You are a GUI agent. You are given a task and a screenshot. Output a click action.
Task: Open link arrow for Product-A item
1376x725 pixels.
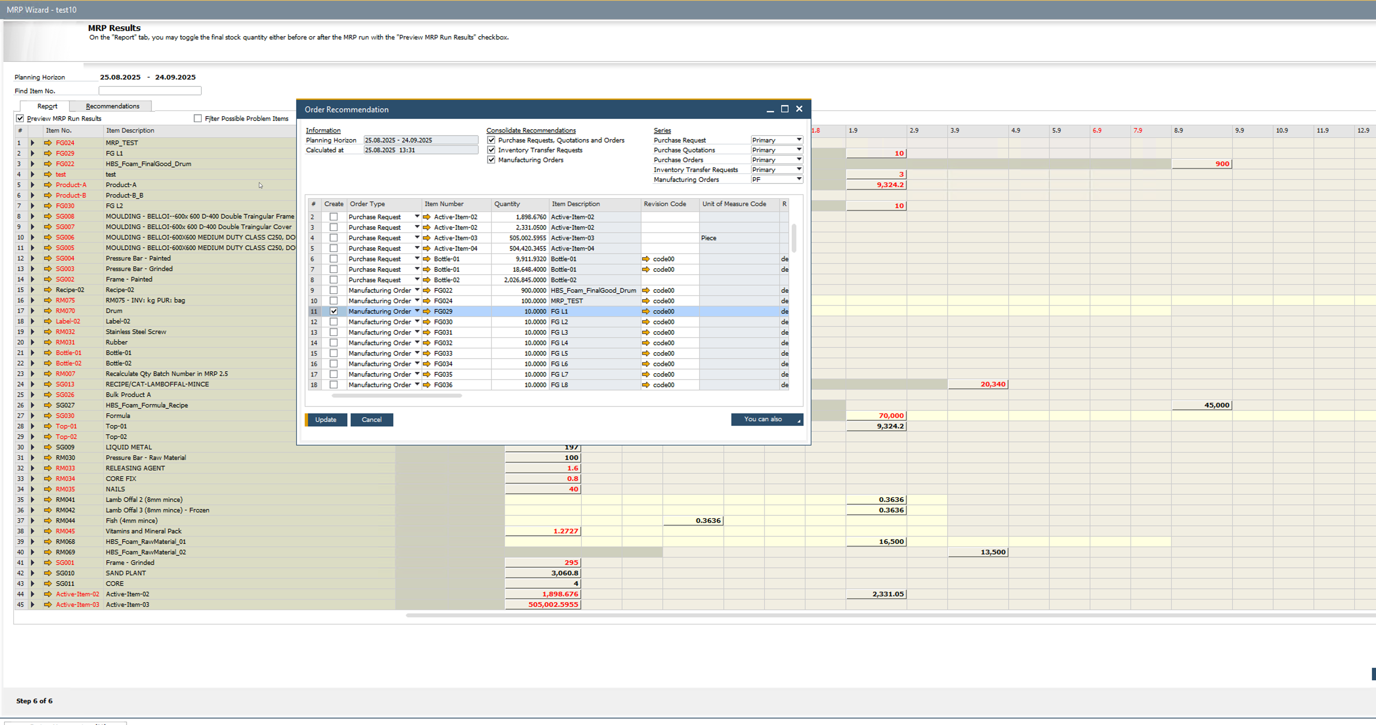(x=48, y=185)
